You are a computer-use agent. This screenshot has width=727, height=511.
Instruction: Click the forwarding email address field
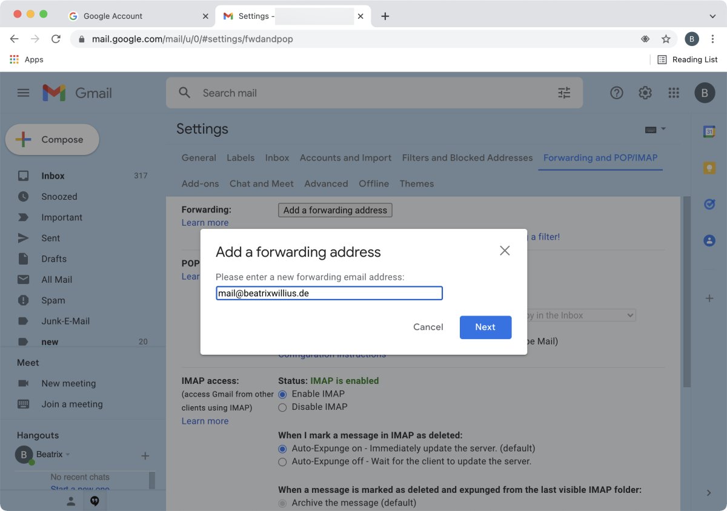point(329,294)
